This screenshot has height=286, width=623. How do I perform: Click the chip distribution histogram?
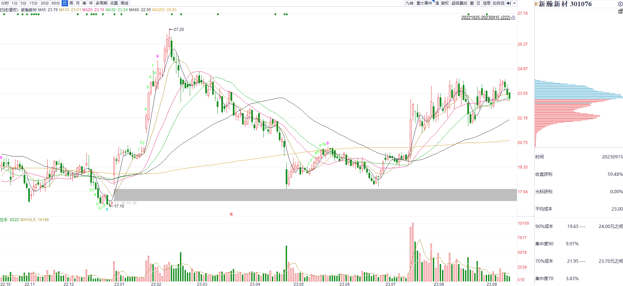tap(579, 113)
